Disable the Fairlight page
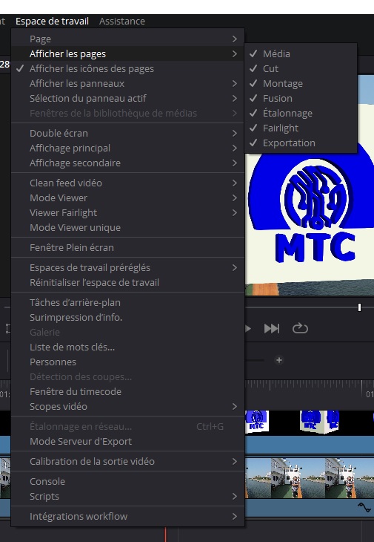Viewport: 374px width, 542px height. [301, 128]
